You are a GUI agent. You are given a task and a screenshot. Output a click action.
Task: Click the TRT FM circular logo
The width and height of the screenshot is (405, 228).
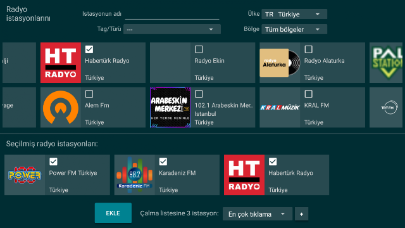[x=390, y=107]
